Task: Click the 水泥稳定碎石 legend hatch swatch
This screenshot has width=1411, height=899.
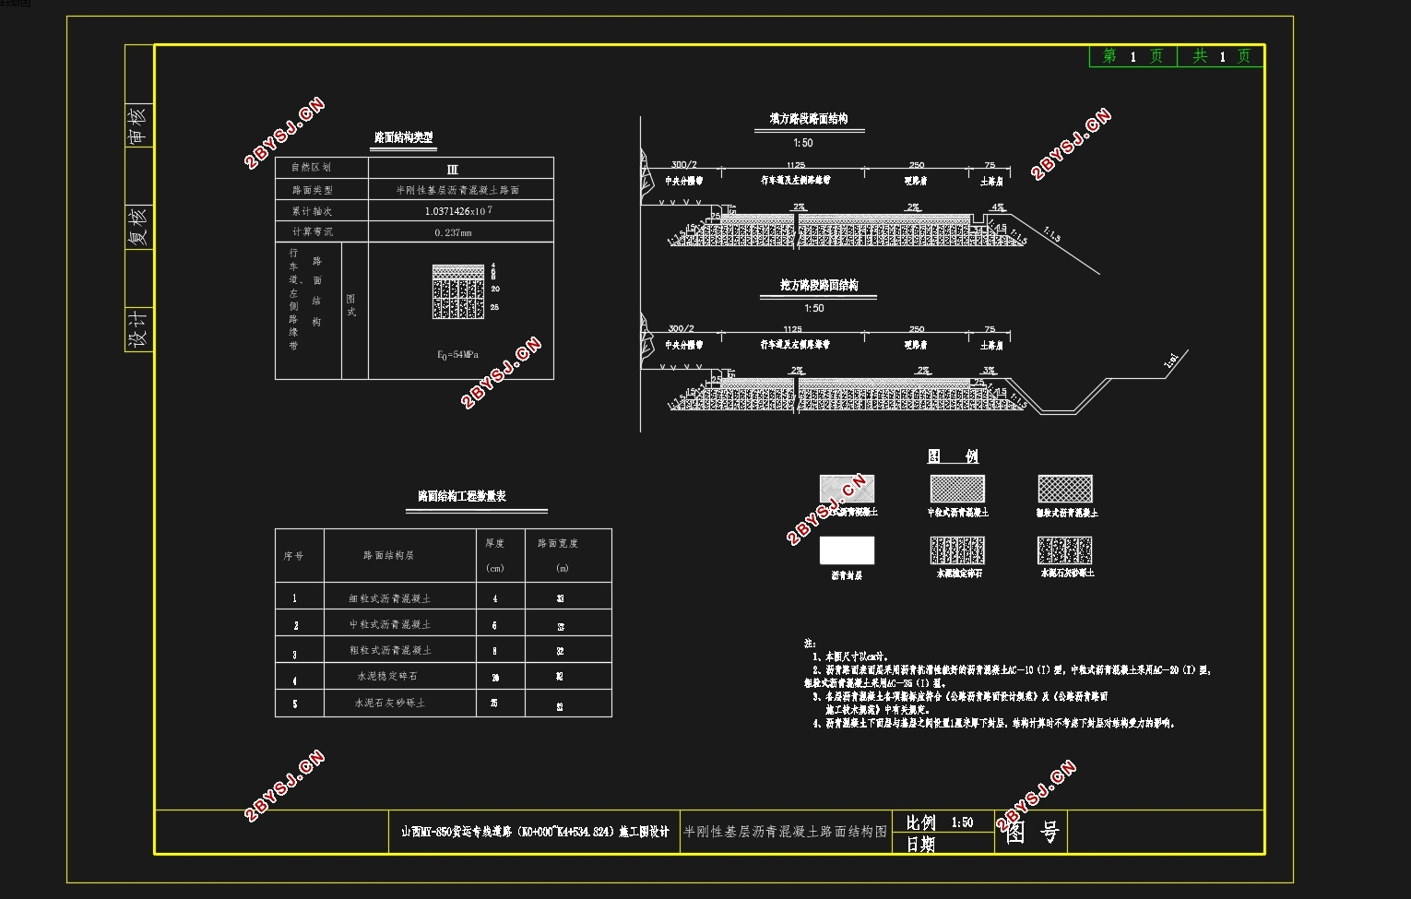Action: coord(957,550)
